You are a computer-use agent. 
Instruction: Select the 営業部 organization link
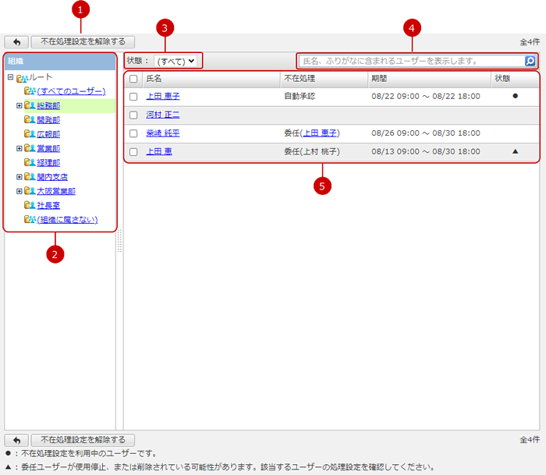coord(48,148)
